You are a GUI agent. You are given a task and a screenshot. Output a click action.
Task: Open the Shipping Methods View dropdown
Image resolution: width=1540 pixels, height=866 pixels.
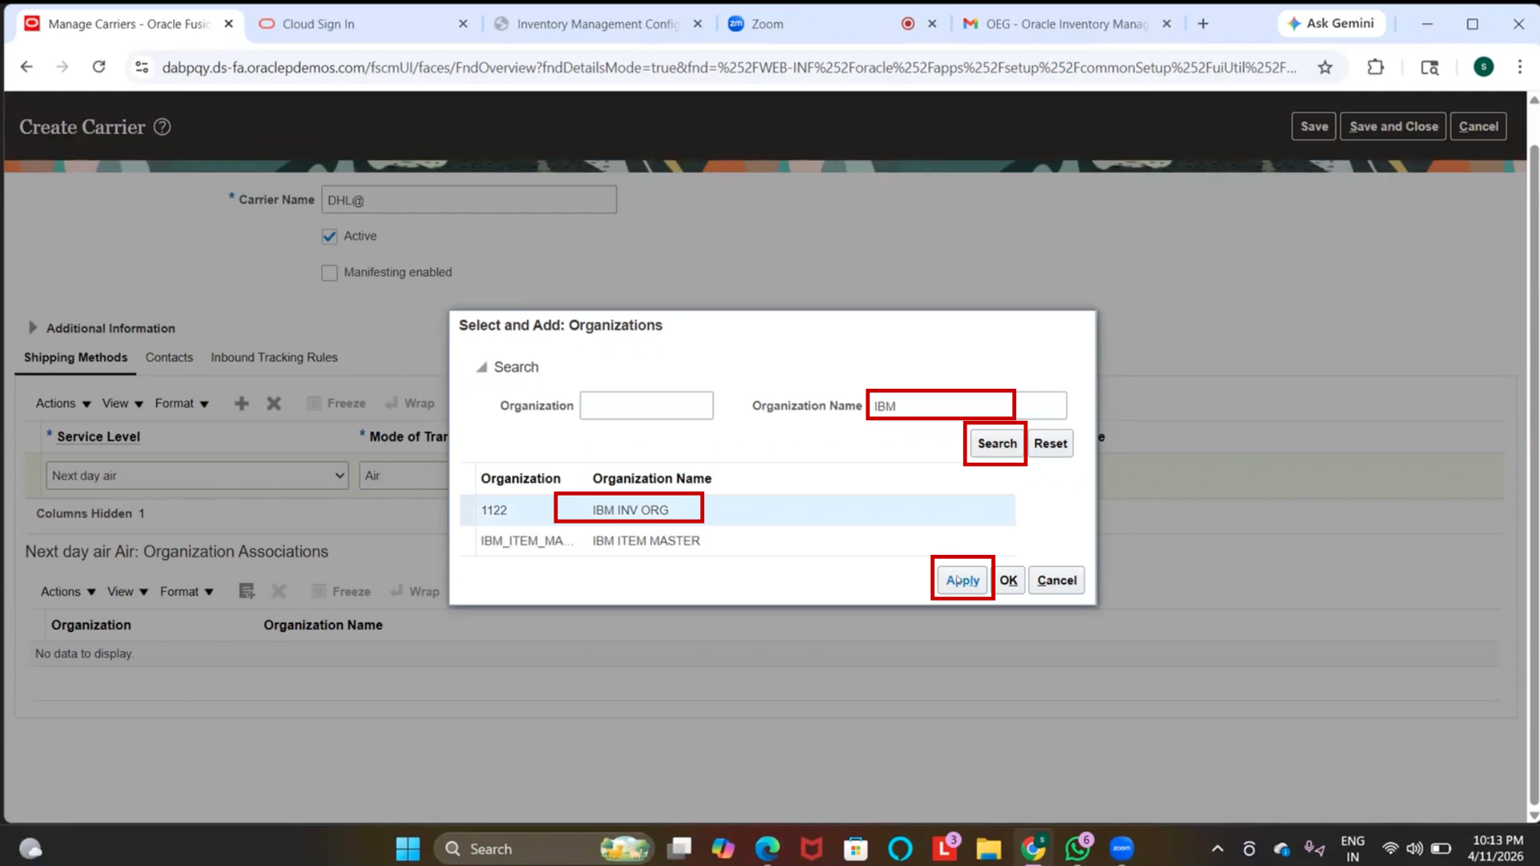coord(123,403)
